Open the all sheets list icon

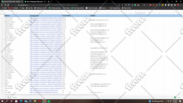tap(8, 97)
